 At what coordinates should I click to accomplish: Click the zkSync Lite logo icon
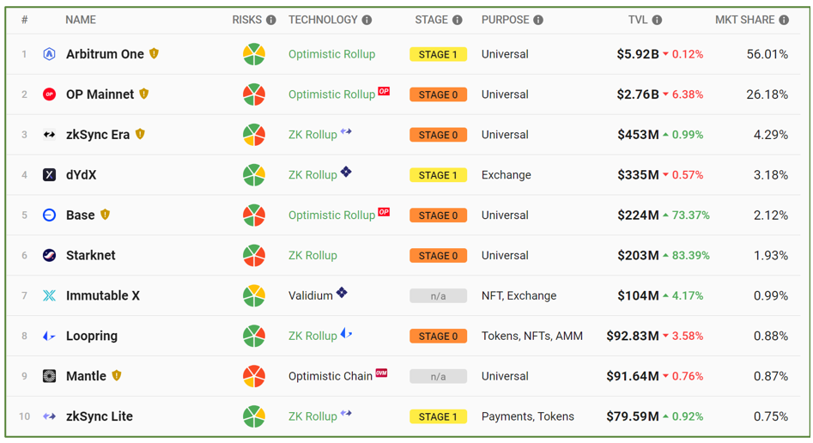coord(49,416)
